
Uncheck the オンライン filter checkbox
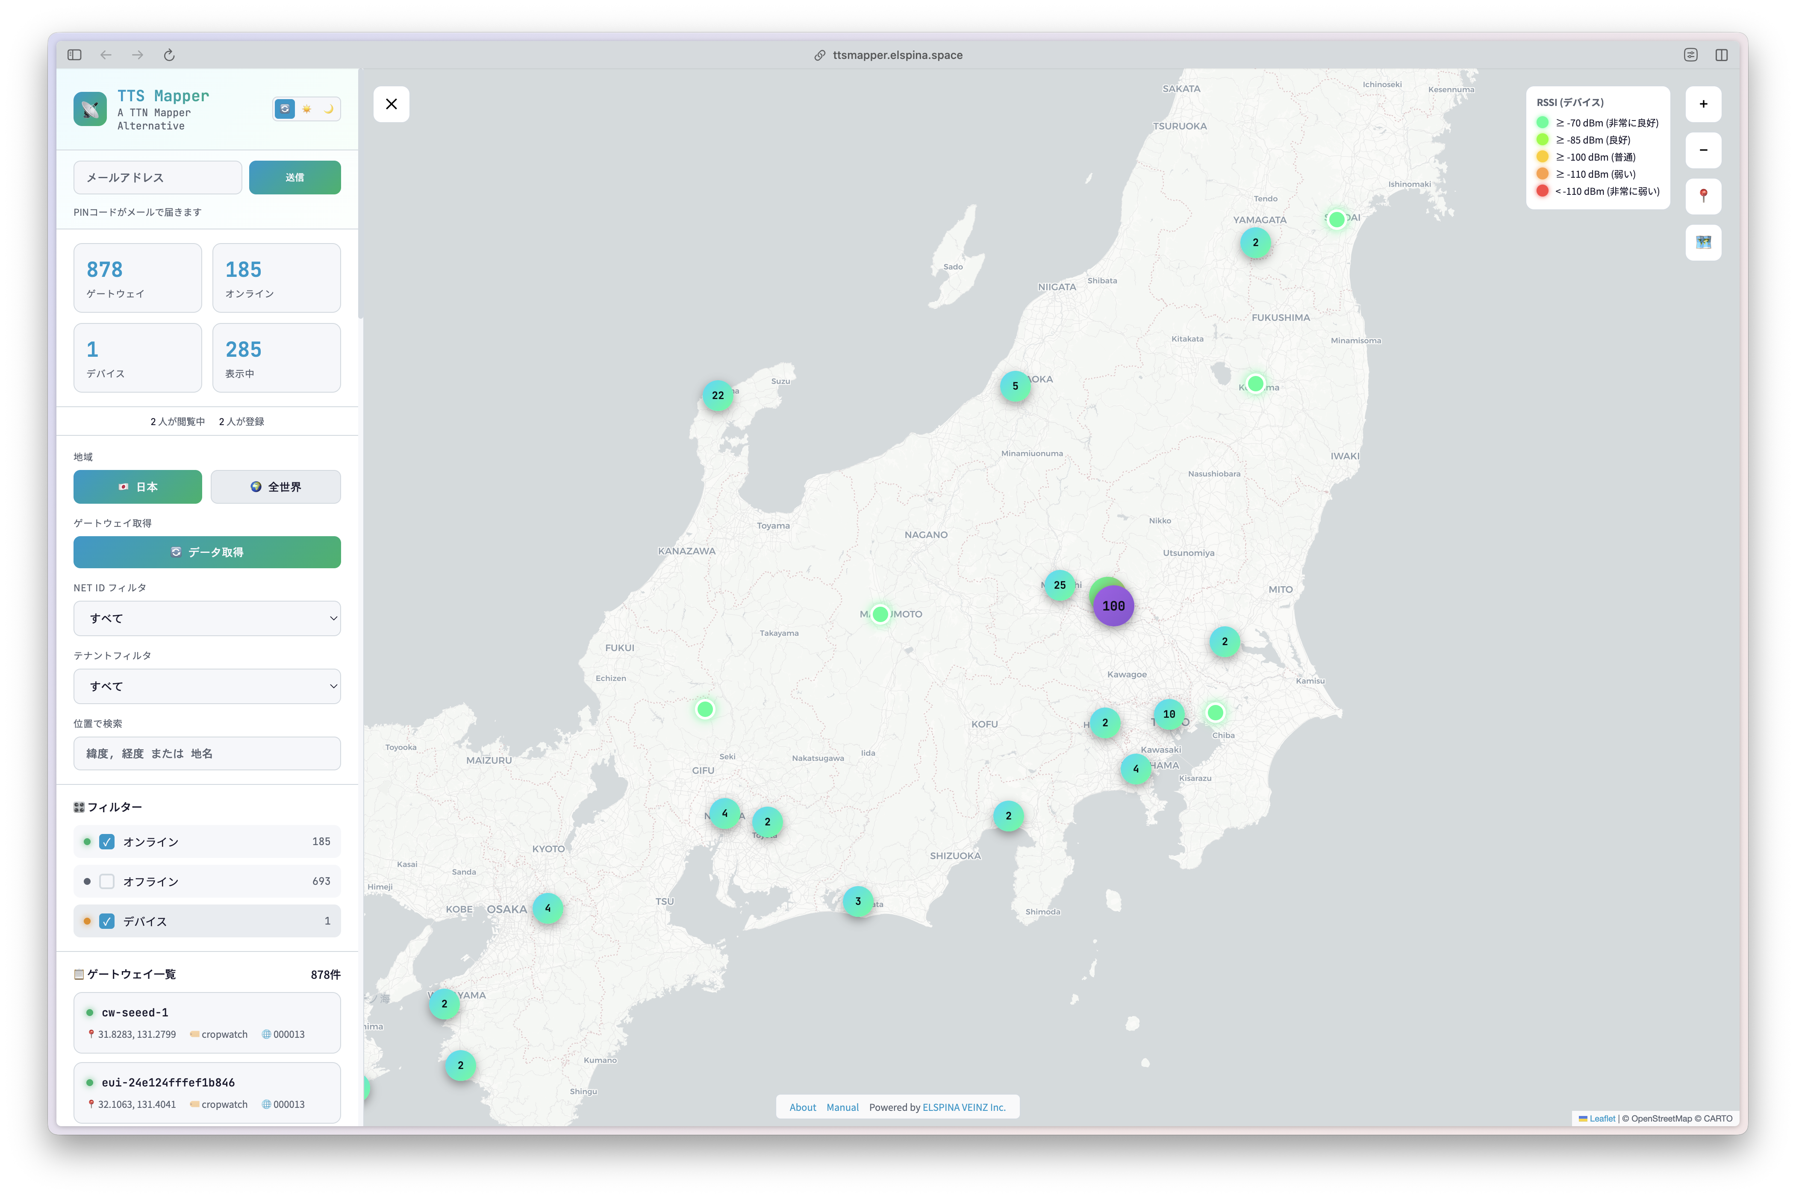tap(107, 841)
